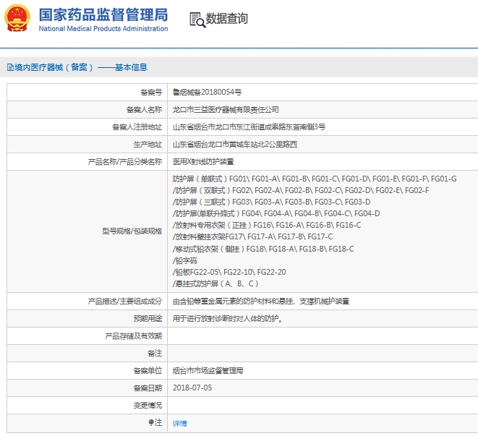
Task: Click the 悬挂式防护屏（A、B、C）line
Action: (215, 284)
